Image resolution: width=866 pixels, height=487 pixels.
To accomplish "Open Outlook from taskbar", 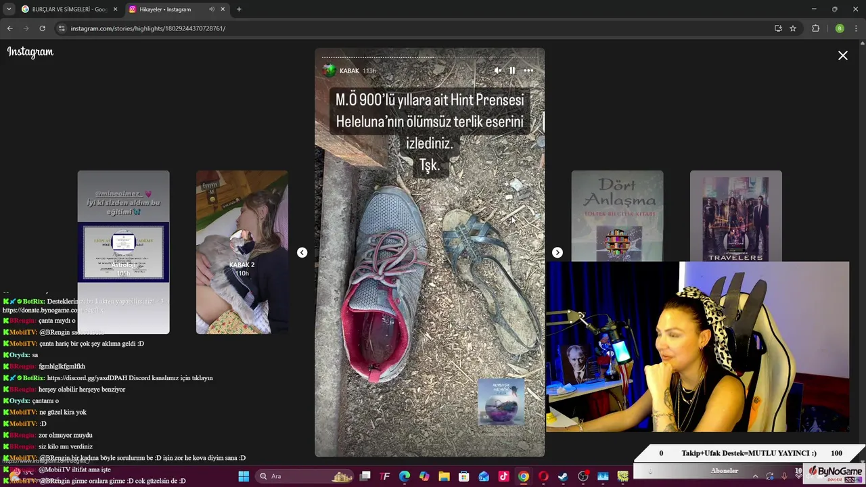I will click(484, 477).
